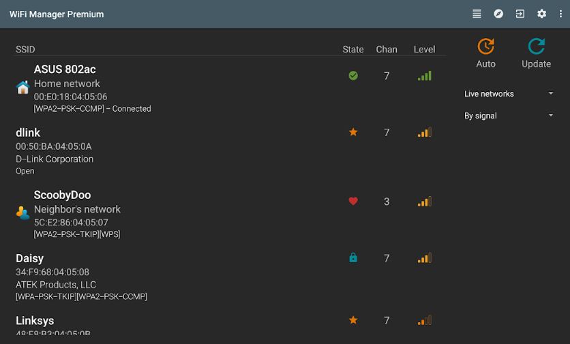Click the orange star for dlink
570x344 pixels.
353,132
